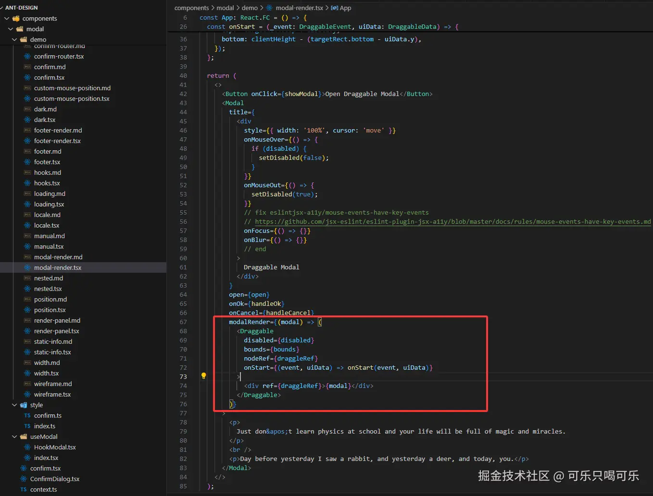The image size is (653, 496).
Task: Open custom-mouse-position.md file
Action: click(72, 88)
